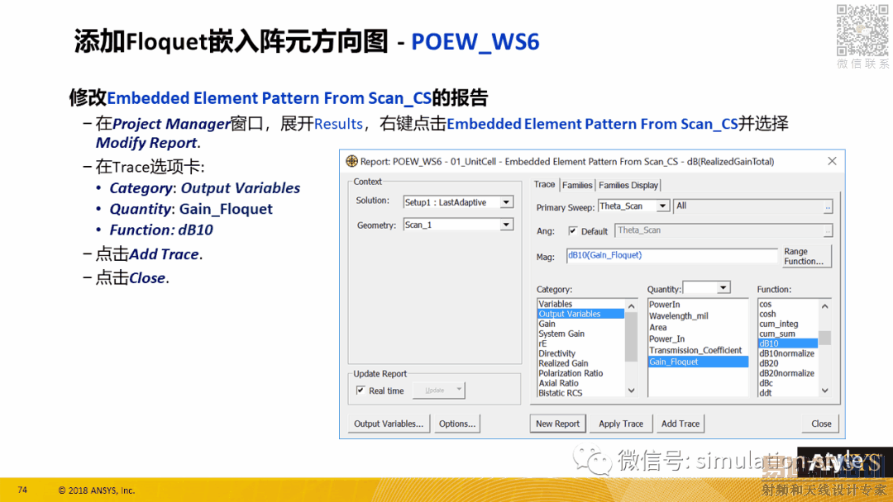Viewport: 893px width, 502px height.
Task: Open Primary Sweep Theta_Scan dropdown
Action: (x=662, y=206)
